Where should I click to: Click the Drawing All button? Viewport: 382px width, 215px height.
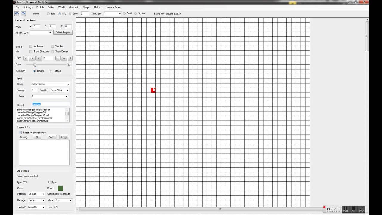(37, 137)
